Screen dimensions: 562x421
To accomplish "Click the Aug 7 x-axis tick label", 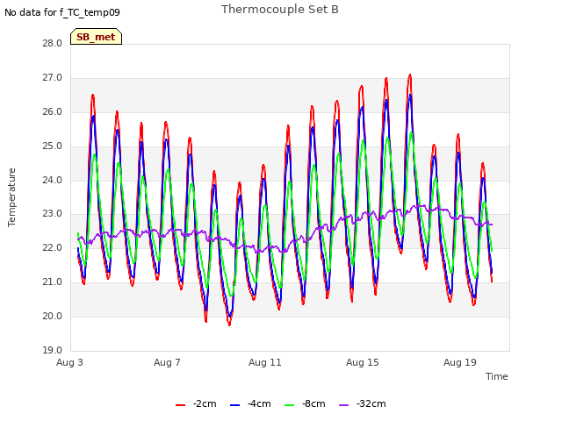I will [x=167, y=362].
